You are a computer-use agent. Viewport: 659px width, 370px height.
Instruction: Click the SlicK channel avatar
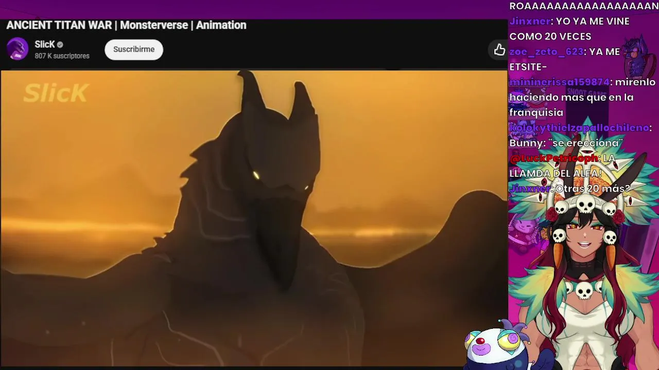tap(18, 49)
